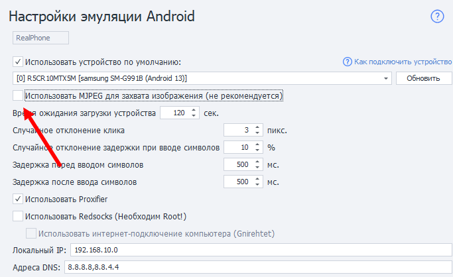
Task: Click the question icon beside device connection link
Action: [x=347, y=62]
